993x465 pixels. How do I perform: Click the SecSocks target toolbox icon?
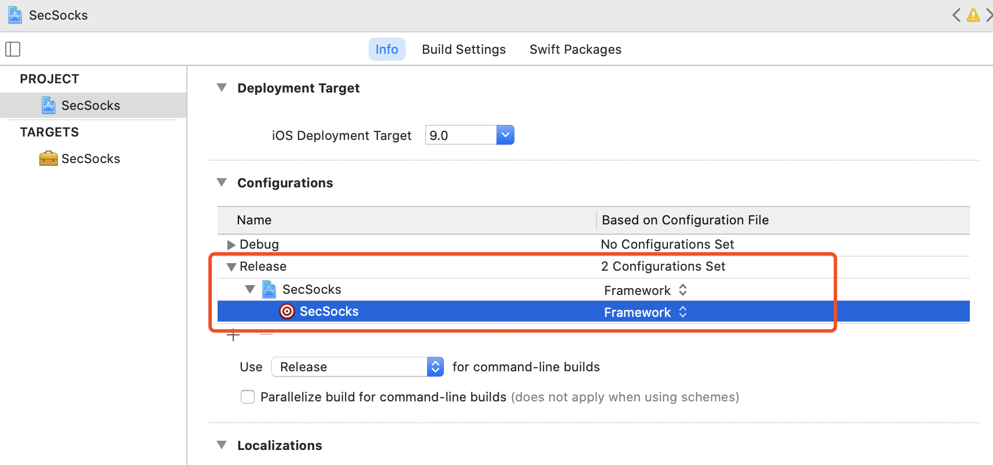(x=49, y=158)
